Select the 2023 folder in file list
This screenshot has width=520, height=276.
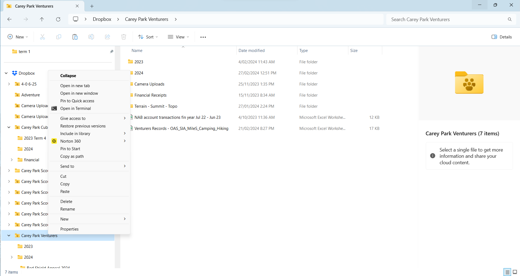[139, 62]
